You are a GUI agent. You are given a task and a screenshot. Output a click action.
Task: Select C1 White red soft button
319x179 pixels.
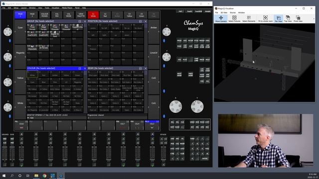tap(93, 15)
